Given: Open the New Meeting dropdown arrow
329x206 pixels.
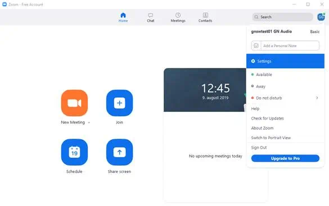Looking at the screenshot, I should (89, 123).
